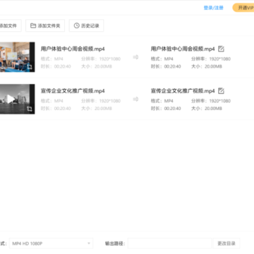The width and height of the screenshot is (254, 254).
Task: Click the clock icon in 历史记录
Action: point(77,25)
